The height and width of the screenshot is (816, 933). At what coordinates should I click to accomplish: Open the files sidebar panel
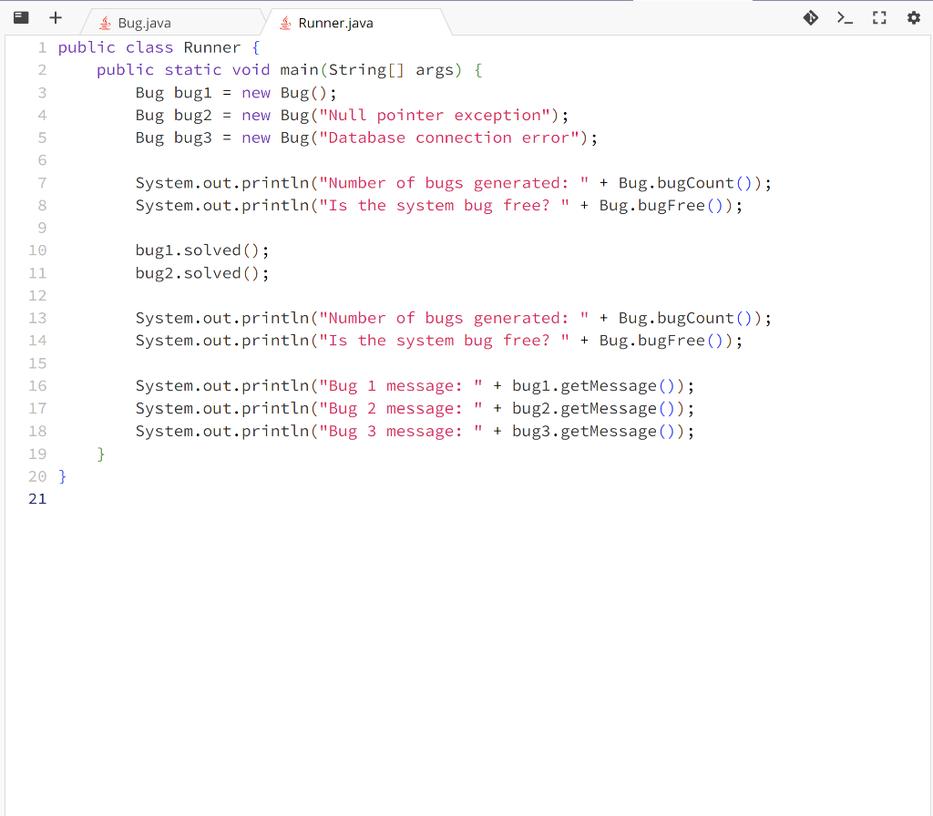[x=20, y=16]
